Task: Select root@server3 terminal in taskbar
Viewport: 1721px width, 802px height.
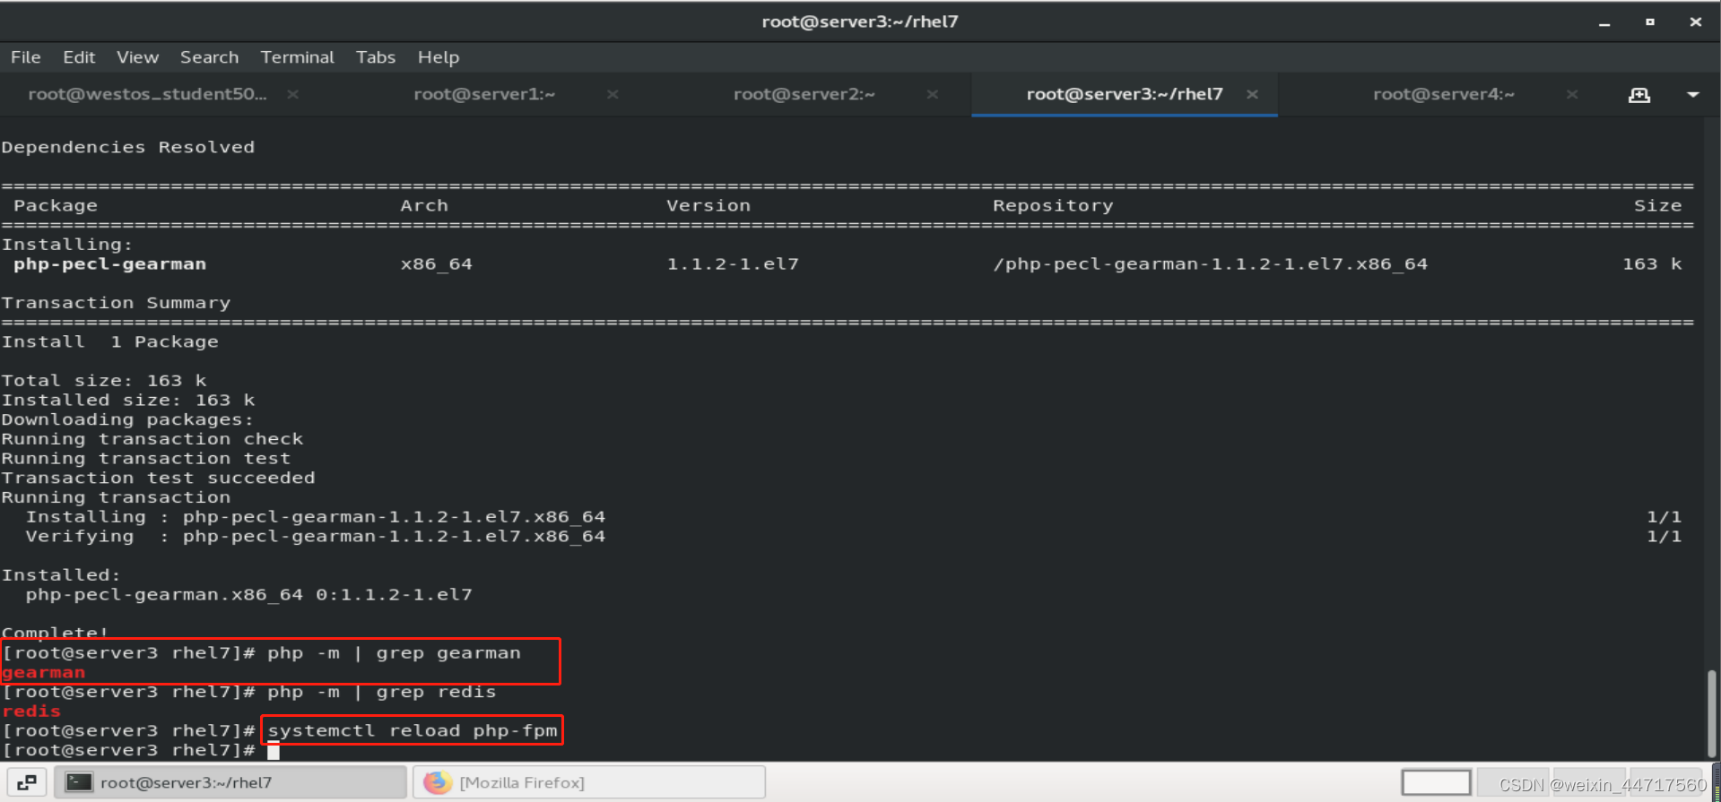Action: [x=230, y=782]
